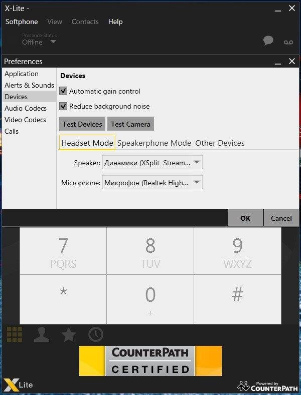The height and width of the screenshot is (395, 301).
Task: Expand the Presence Status dropdown arrow
Action: pos(53,42)
